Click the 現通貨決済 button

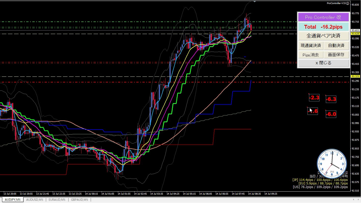pyautogui.click(x=311, y=46)
